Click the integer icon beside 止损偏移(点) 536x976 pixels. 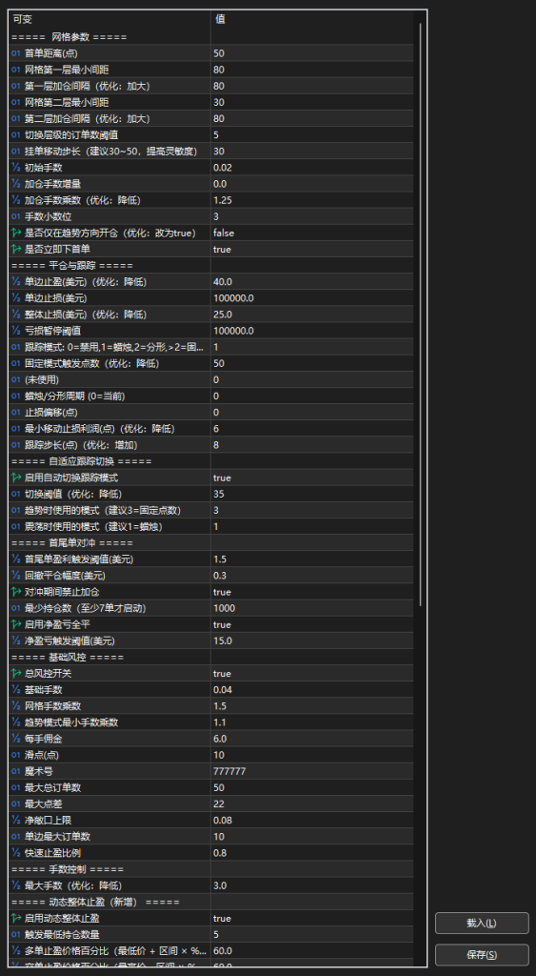(16, 412)
